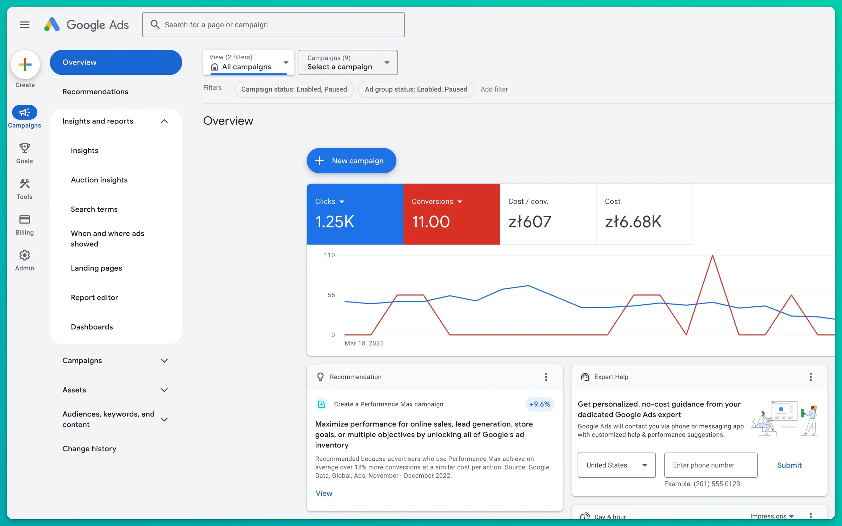Open Landing pages report
The image size is (842, 526).
click(96, 268)
